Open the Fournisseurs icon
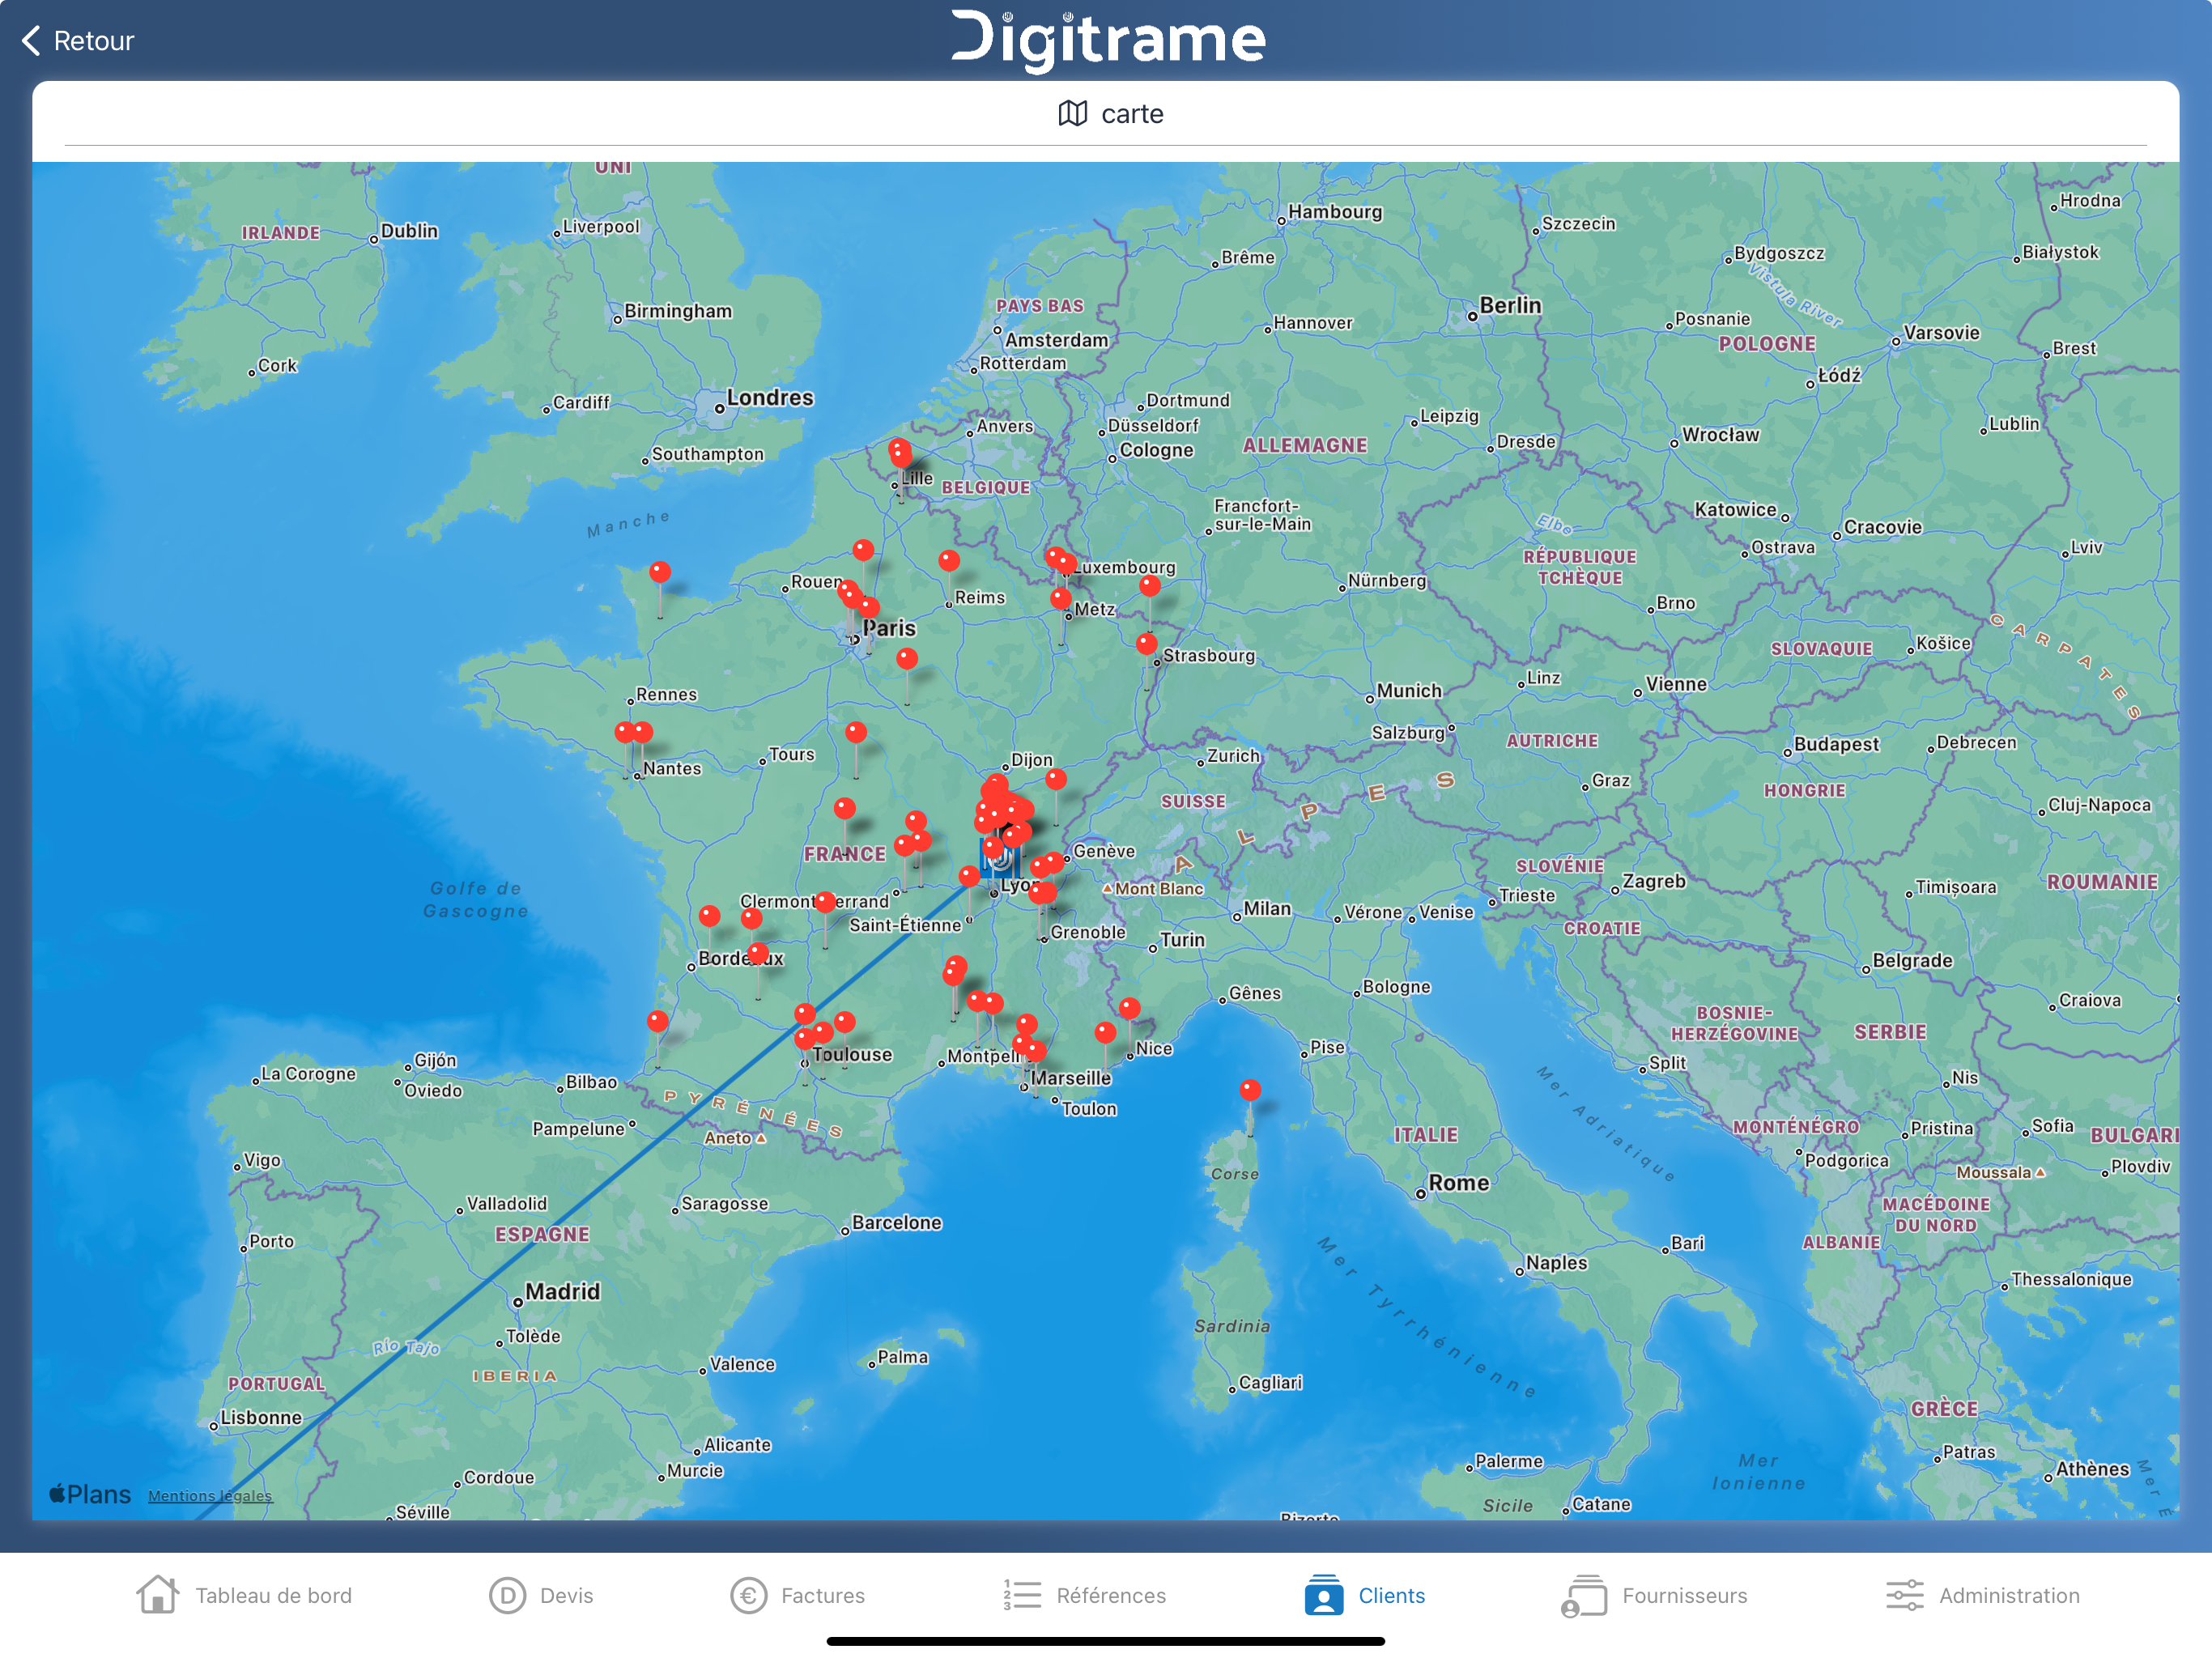Viewport: 2212px width, 1658px height. click(1584, 1596)
